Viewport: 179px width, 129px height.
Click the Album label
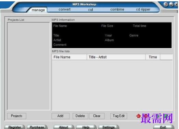[110, 40]
